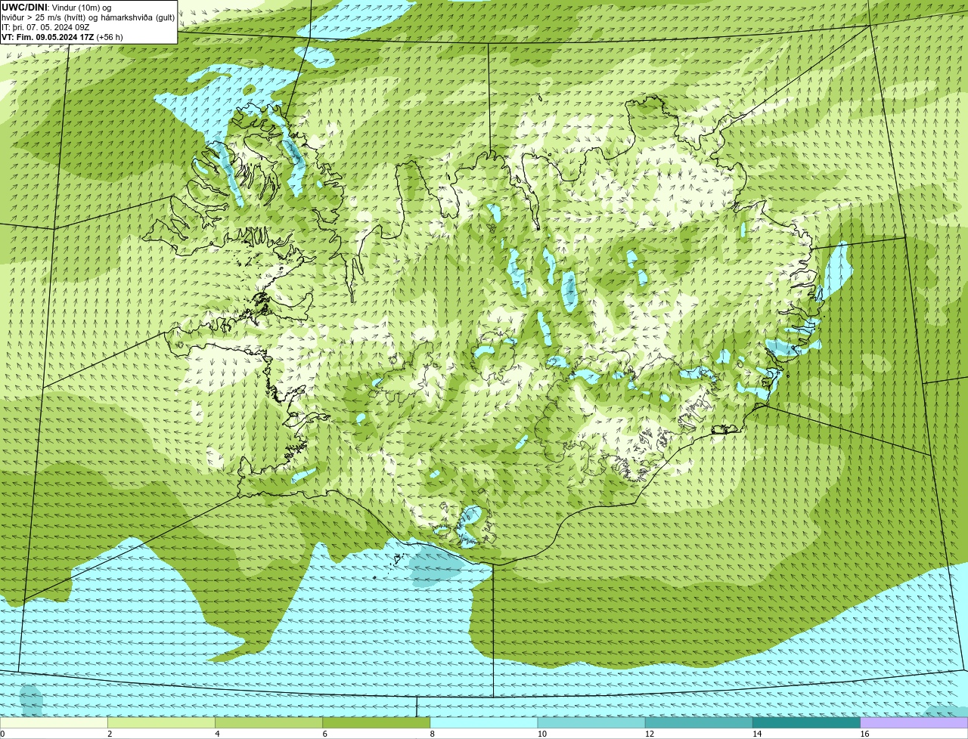This screenshot has height=739, width=968.
Task: Click the 6–8 m/s olive green swatch
Action: click(x=376, y=723)
